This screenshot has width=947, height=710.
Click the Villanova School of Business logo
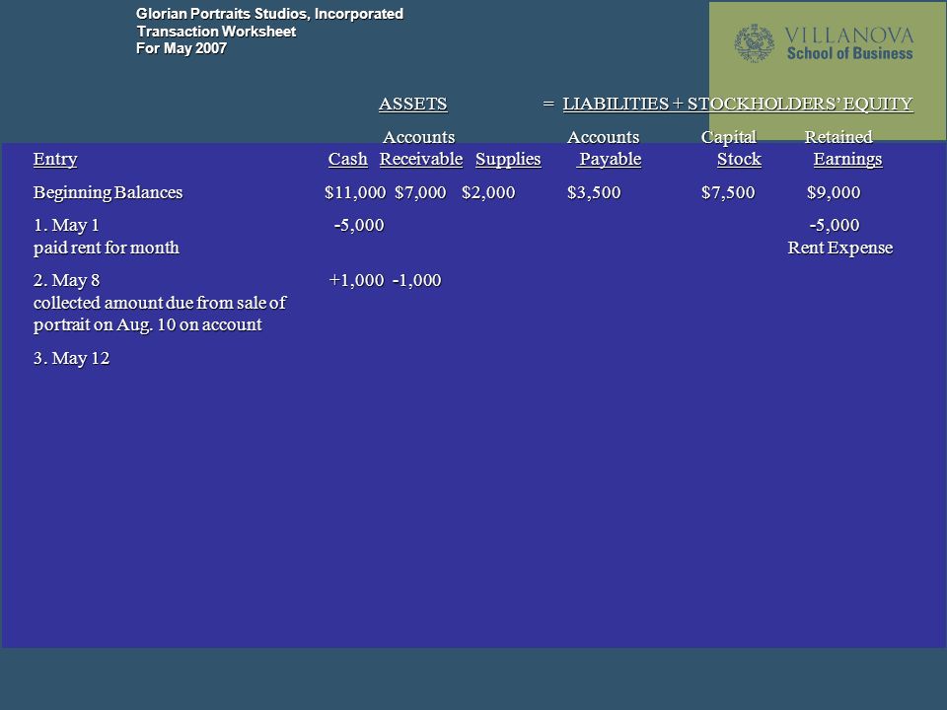[824, 43]
